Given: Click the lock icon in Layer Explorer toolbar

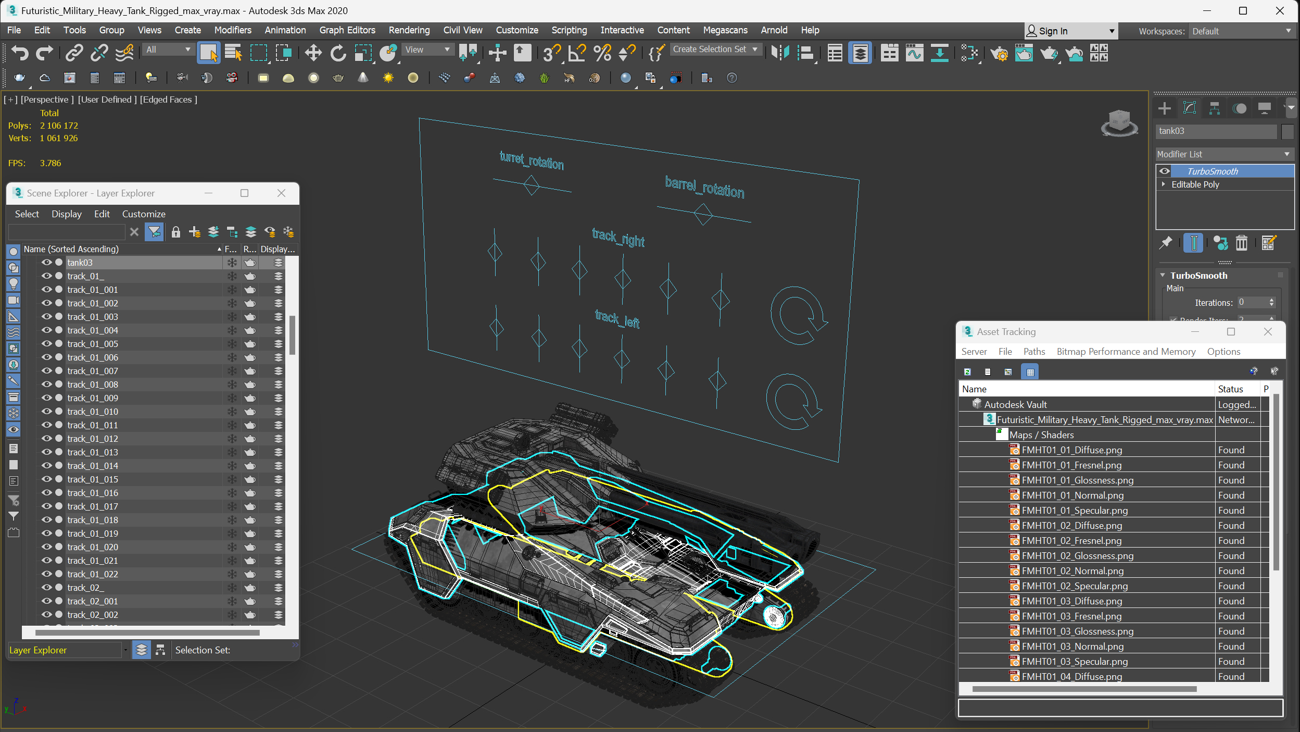Looking at the screenshot, I should pos(176,232).
